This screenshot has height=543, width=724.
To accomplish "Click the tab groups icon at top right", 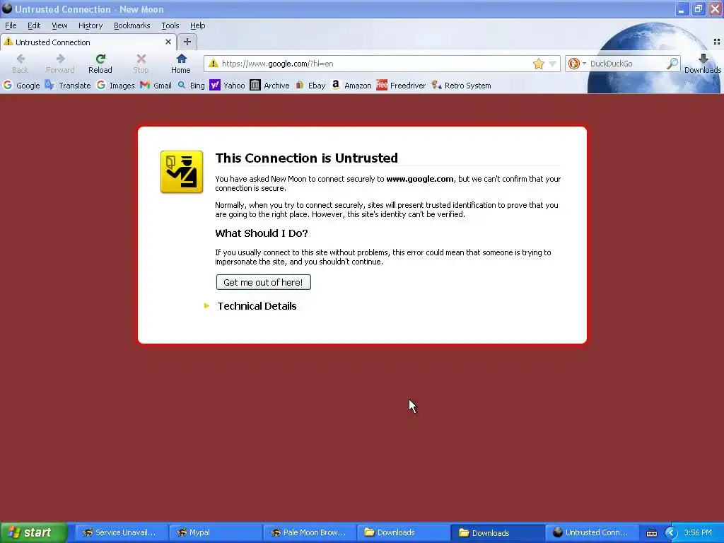I will 717,42.
